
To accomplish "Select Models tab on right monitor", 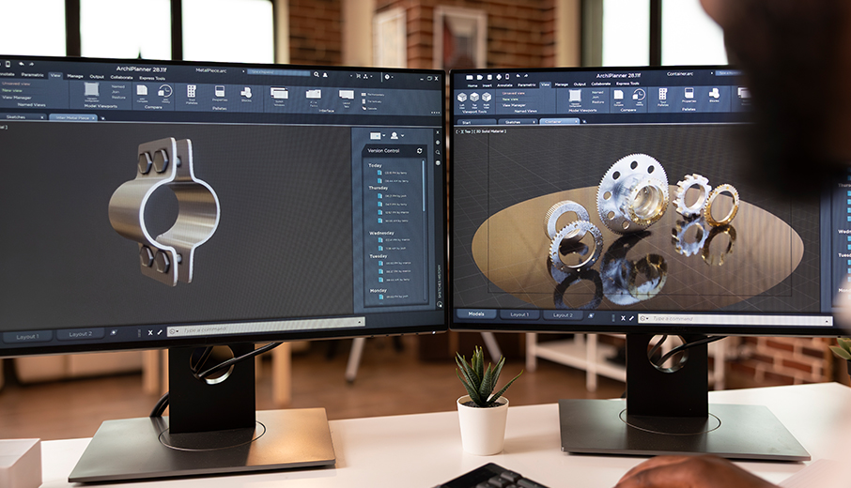I will (x=476, y=314).
